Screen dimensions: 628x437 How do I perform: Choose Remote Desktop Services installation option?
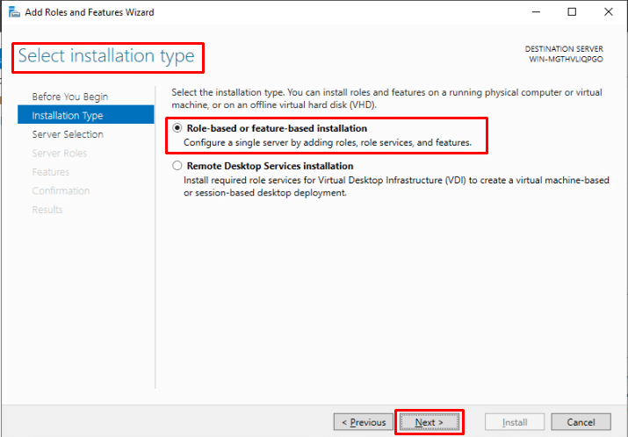[x=177, y=166]
